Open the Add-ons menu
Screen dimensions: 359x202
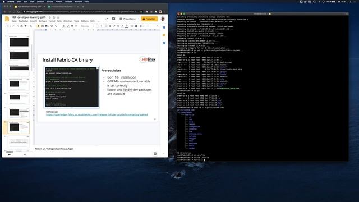pyautogui.click(x=85, y=21)
